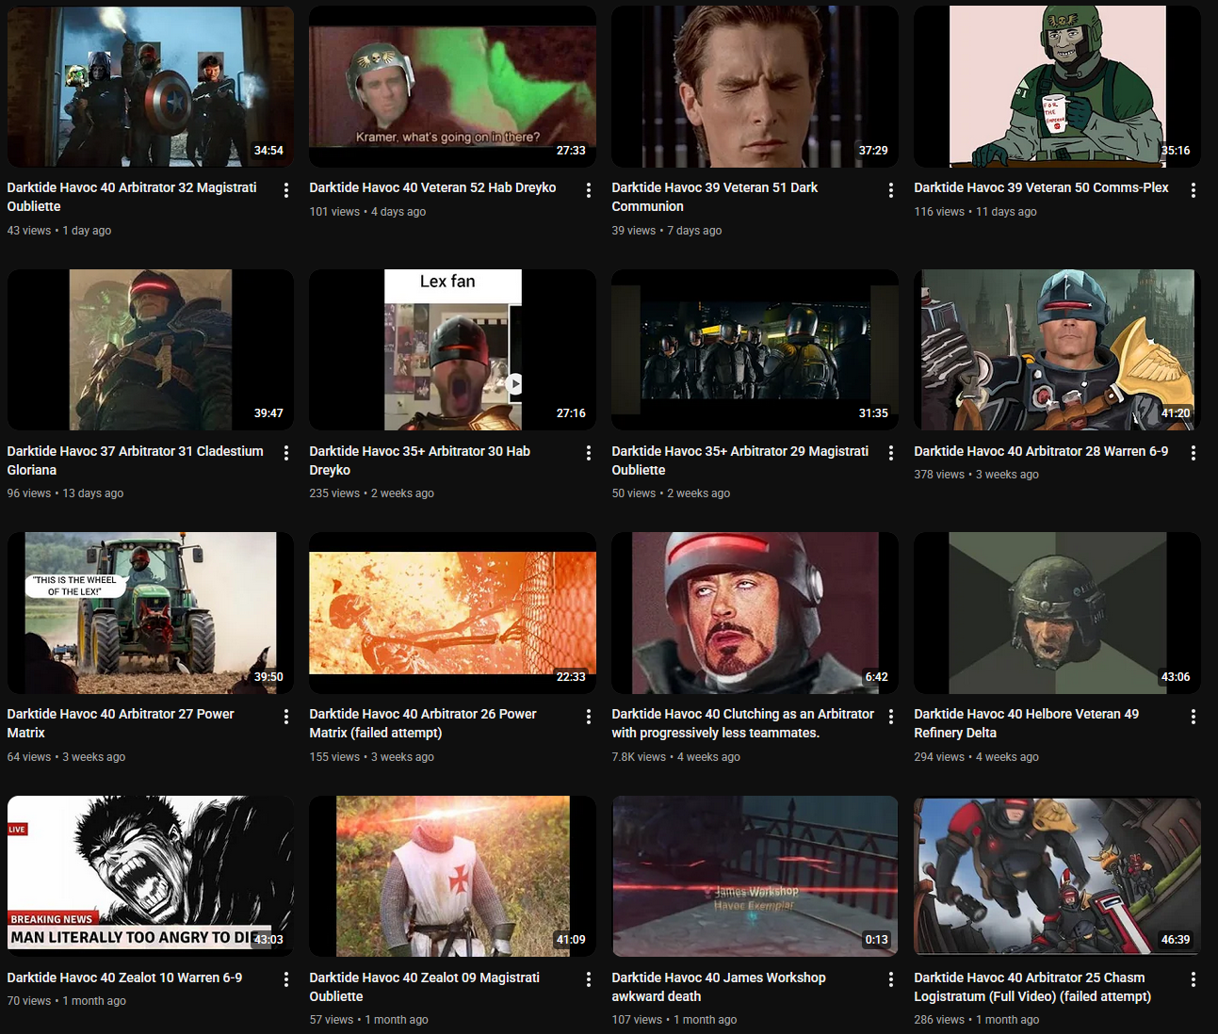1218x1034 pixels.
Task: Open the 41:20 helmeted arbitrator thumbnail
Action: click(x=1058, y=350)
